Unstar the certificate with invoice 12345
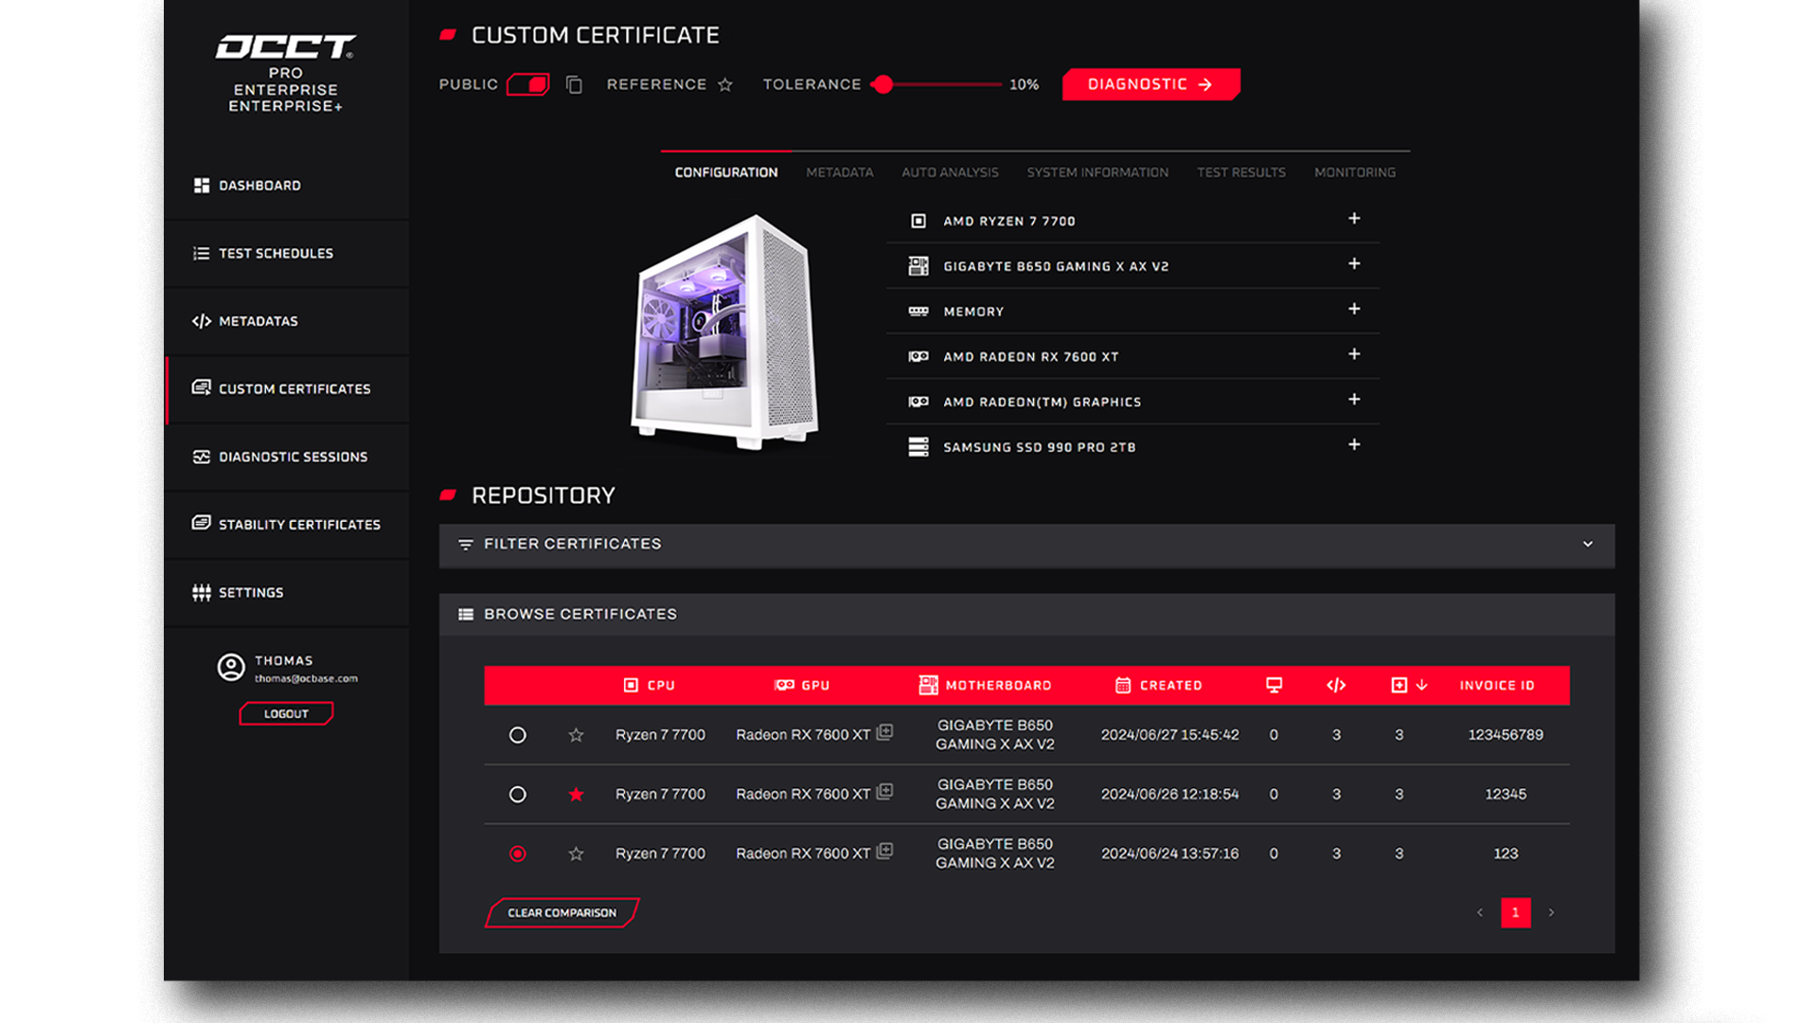This screenshot has height=1023, width=1818. coord(576,795)
